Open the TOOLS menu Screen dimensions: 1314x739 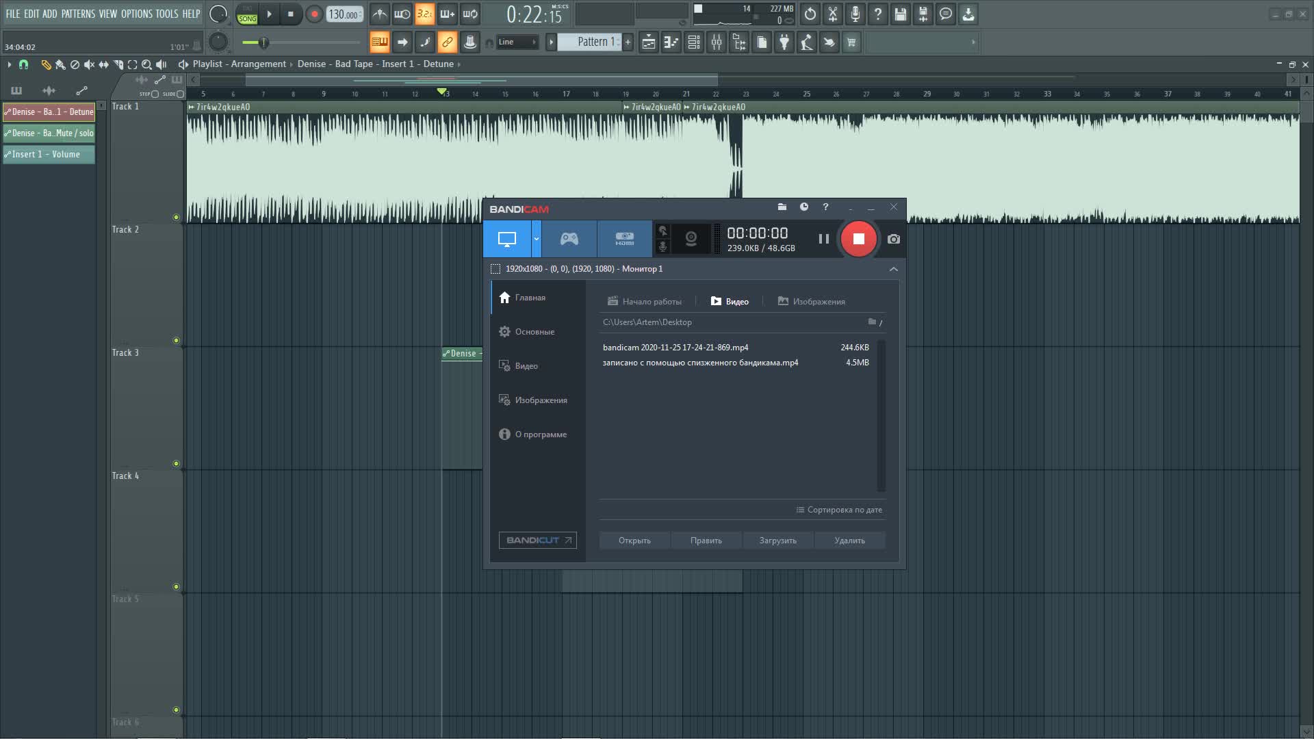167,14
